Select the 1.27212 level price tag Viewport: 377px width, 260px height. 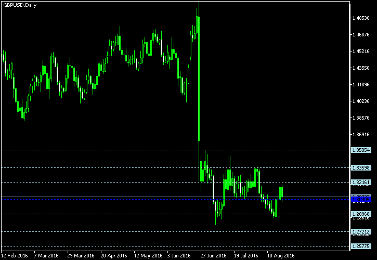[361, 231]
